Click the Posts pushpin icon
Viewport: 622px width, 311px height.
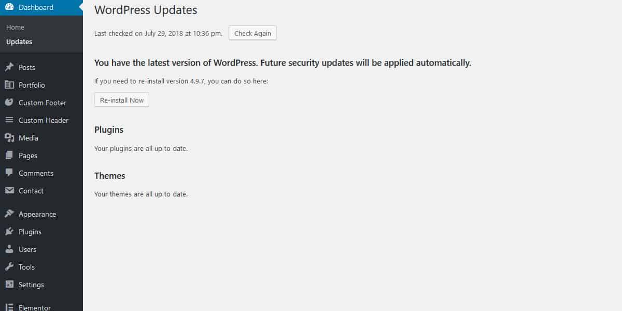pos(9,67)
